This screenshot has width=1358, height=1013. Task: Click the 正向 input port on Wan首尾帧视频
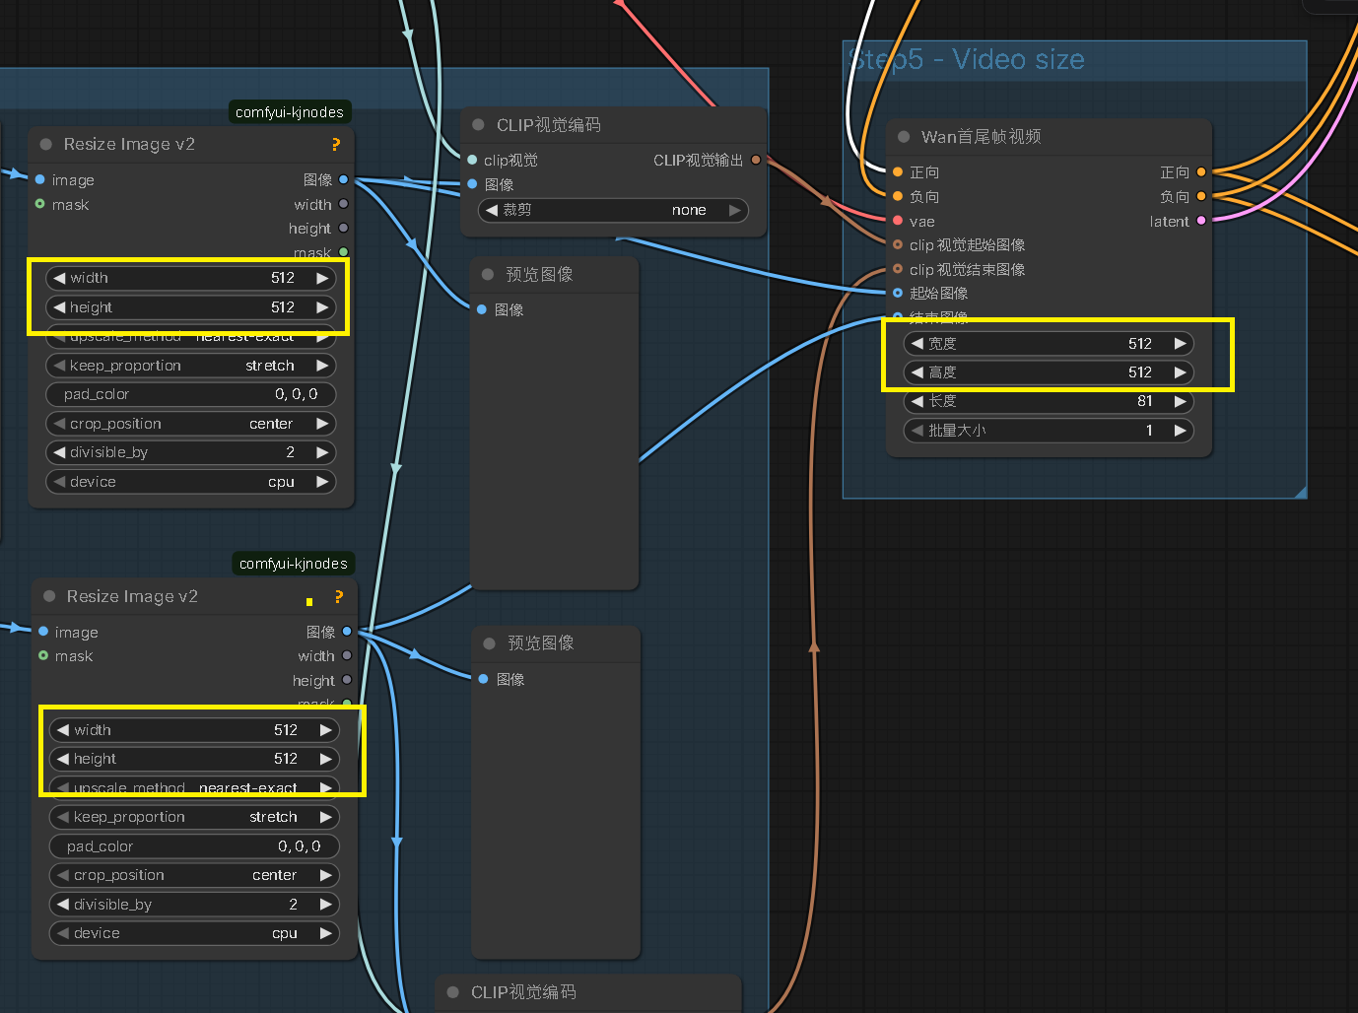(x=898, y=171)
